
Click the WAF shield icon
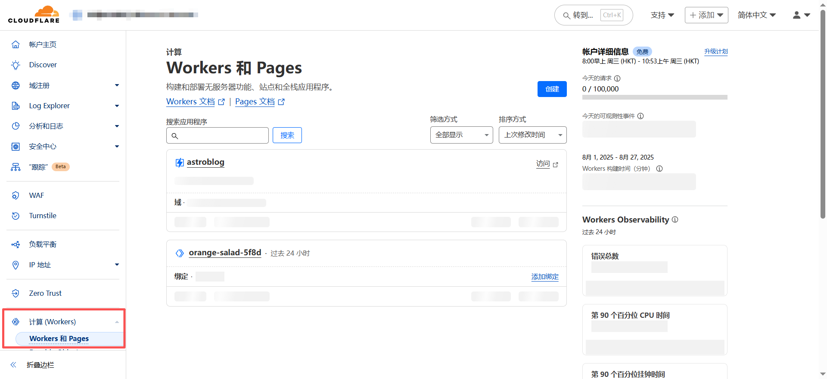[16, 195]
